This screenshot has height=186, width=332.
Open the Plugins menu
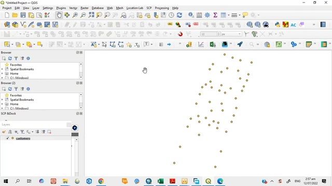coord(61,8)
